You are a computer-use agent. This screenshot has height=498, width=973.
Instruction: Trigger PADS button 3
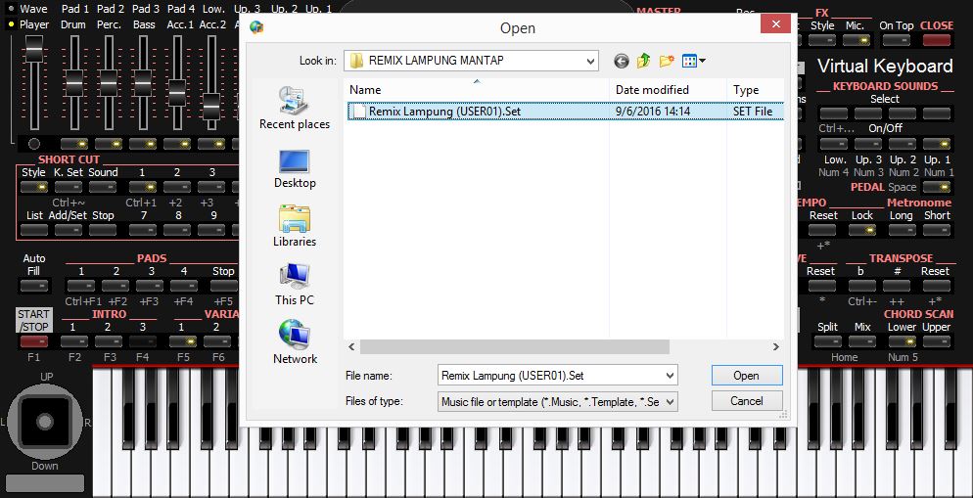150,286
